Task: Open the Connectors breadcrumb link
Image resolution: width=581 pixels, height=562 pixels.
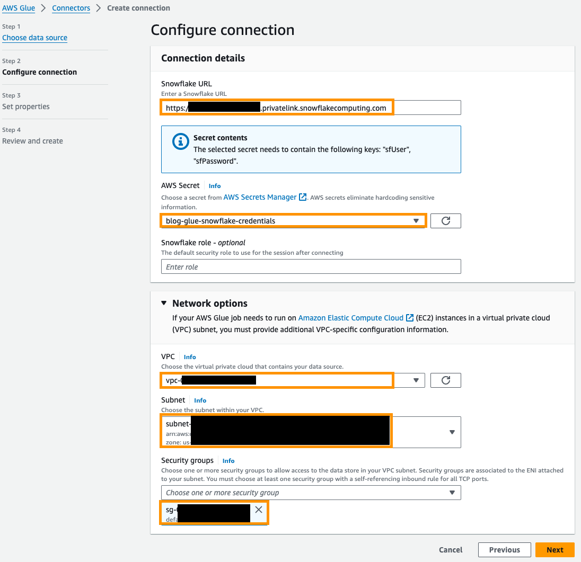Action: click(x=71, y=8)
